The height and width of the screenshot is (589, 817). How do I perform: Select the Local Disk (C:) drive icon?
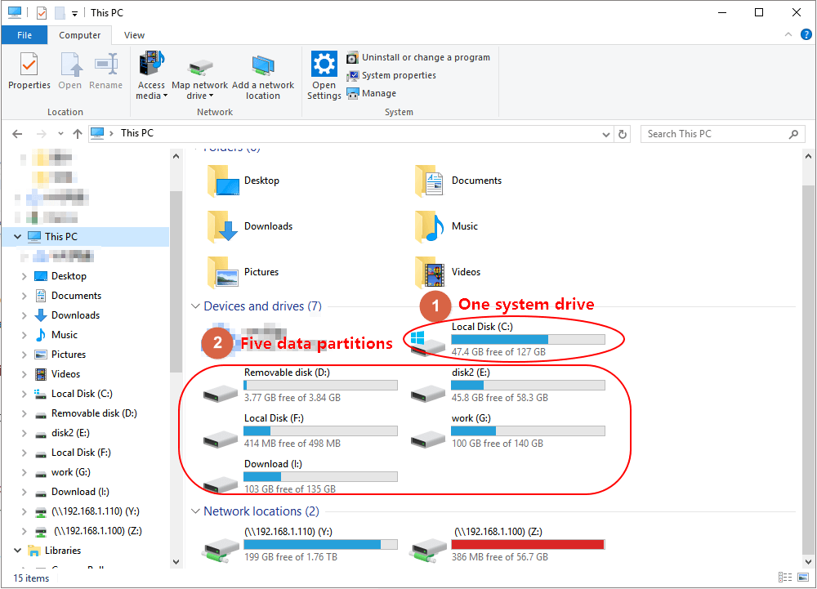pos(428,341)
